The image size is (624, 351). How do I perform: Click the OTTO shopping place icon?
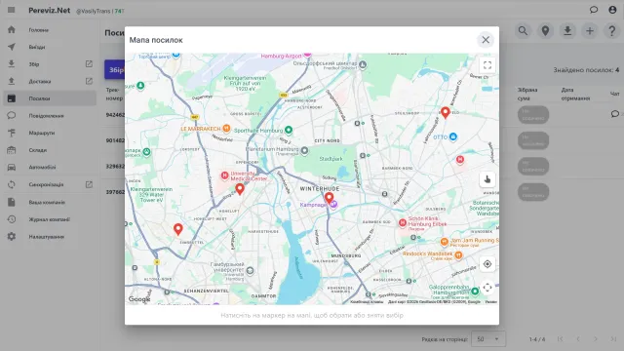(x=452, y=136)
